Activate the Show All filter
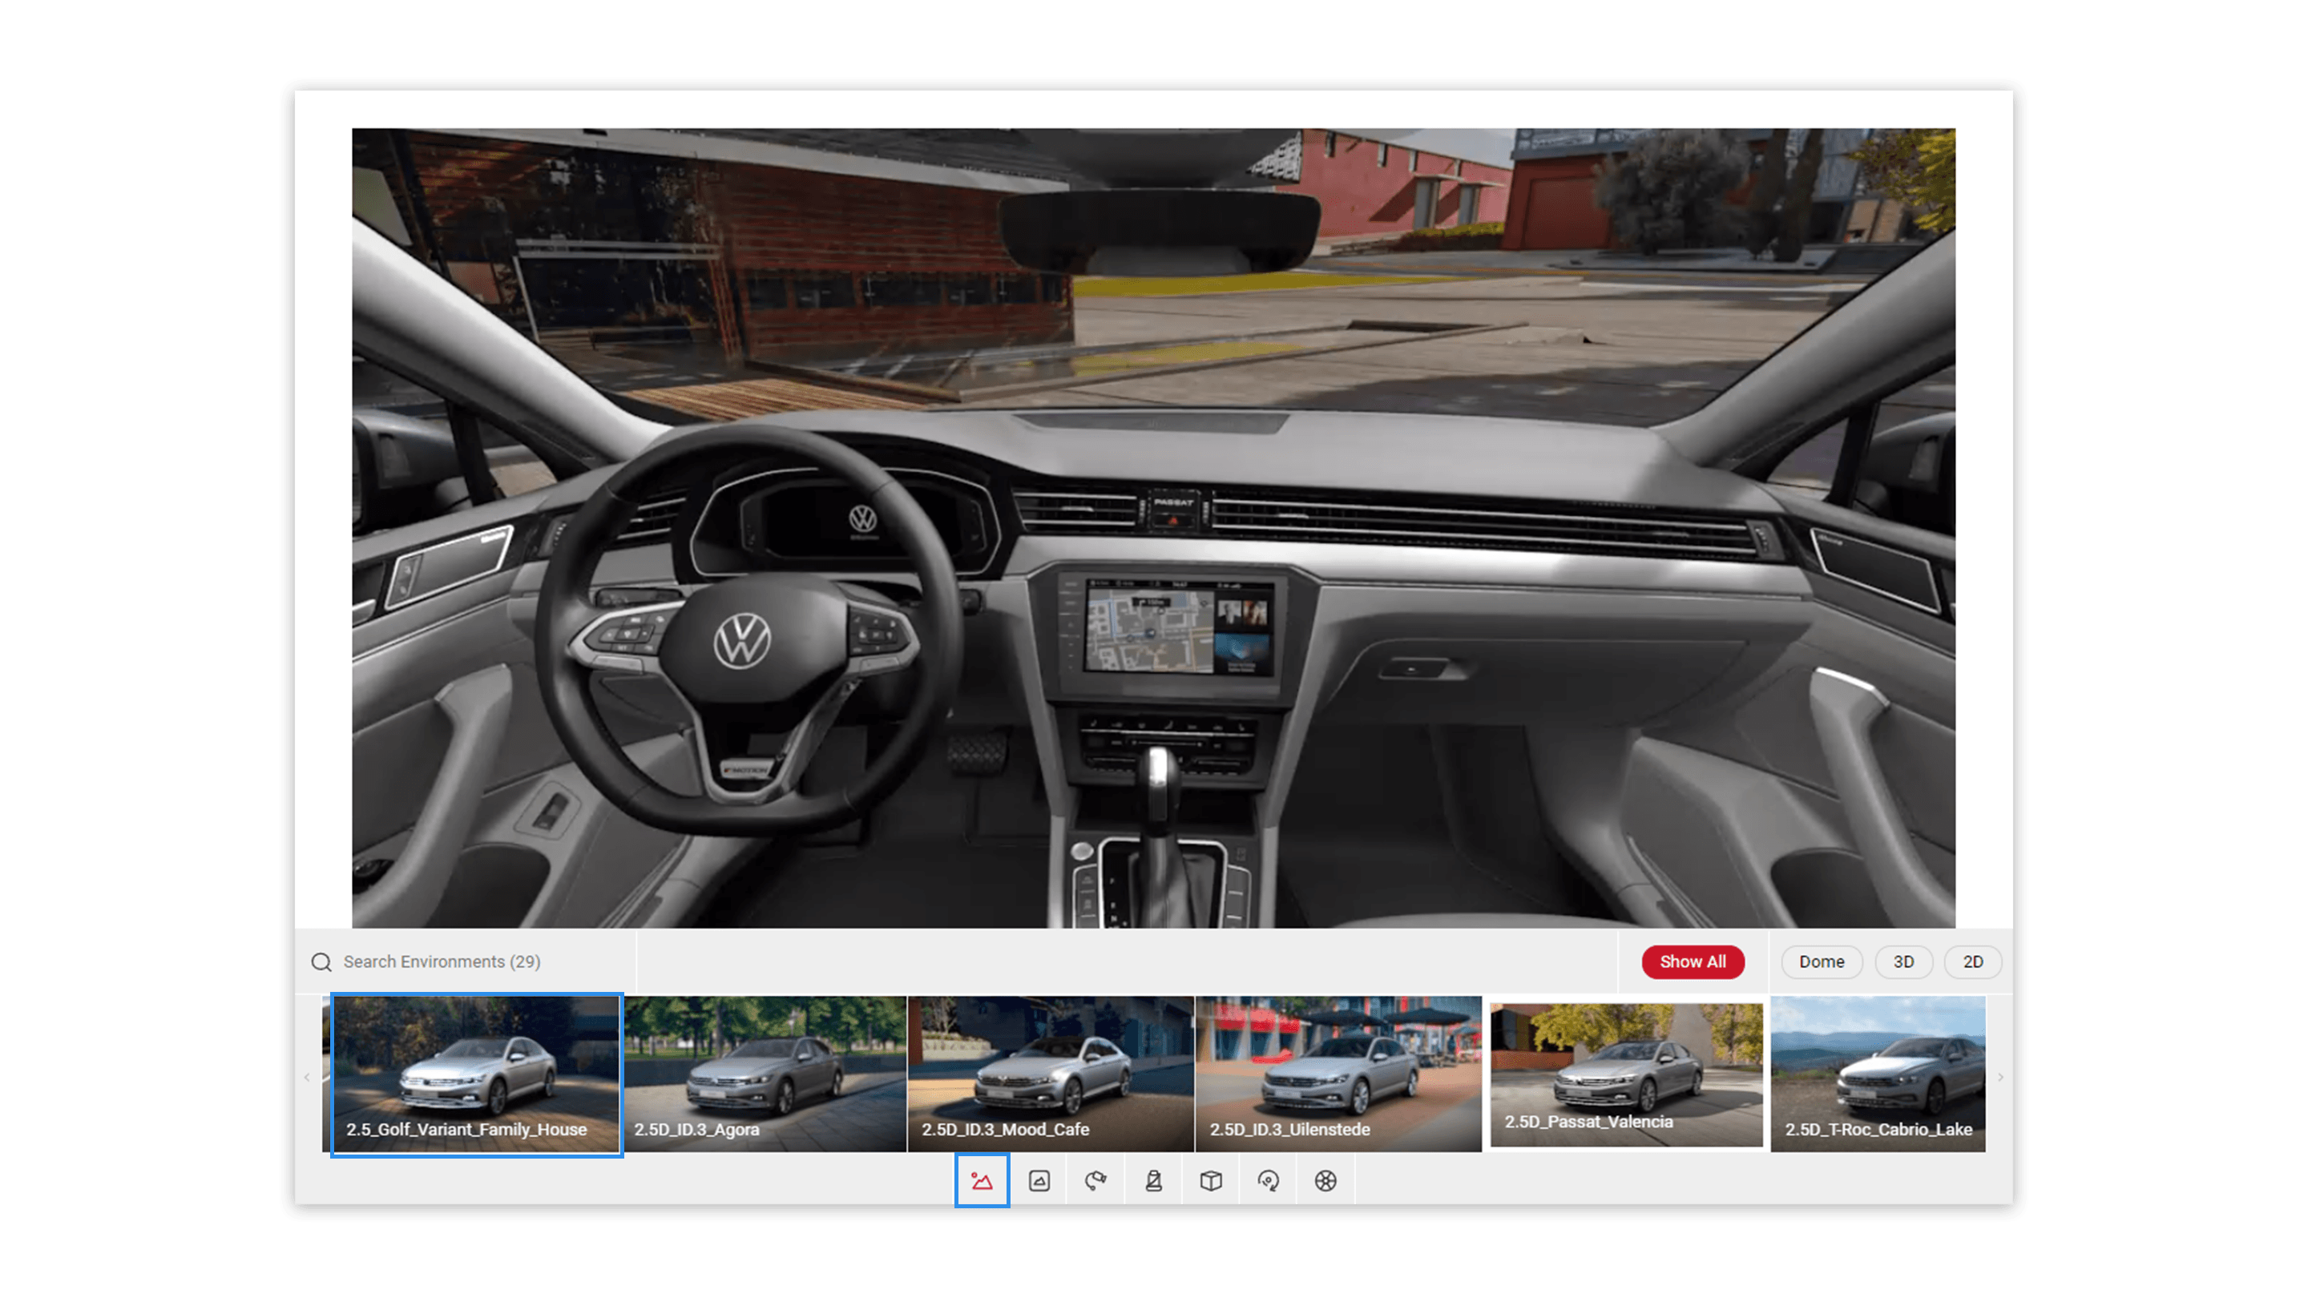 pyautogui.click(x=1693, y=961)
